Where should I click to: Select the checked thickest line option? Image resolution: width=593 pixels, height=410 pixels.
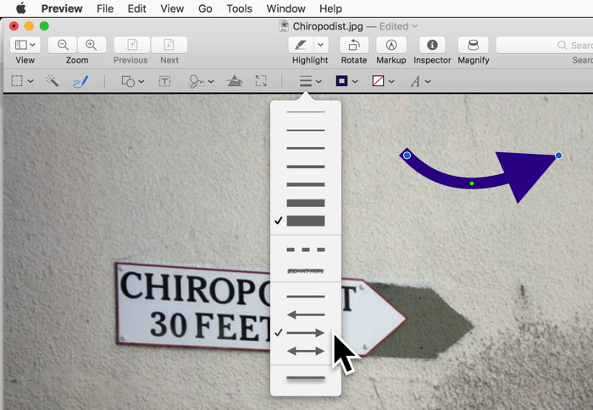coord(306,221)
